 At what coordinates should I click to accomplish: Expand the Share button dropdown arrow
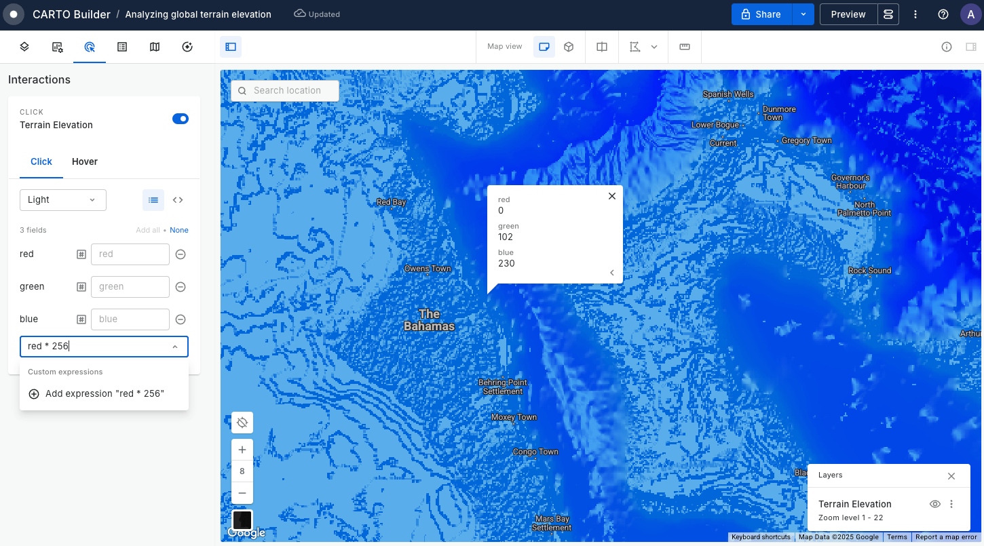click(x=803, y=14)
